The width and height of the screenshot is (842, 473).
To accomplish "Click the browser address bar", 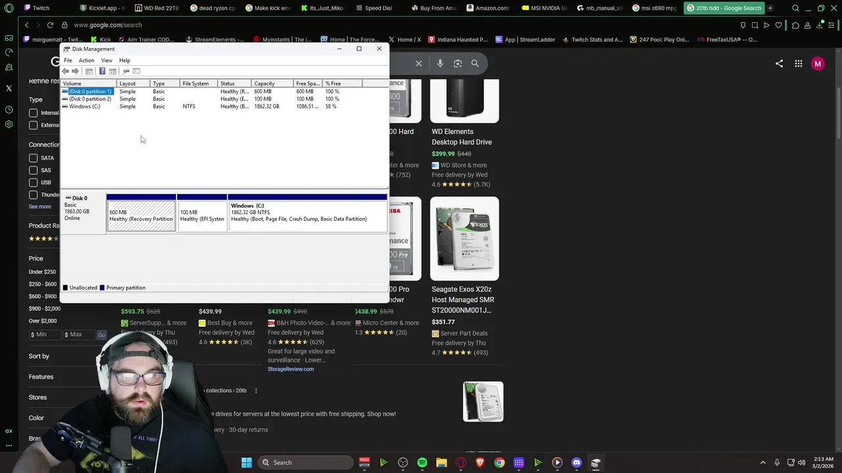I will pyautogui.click(x=395, y=25).
